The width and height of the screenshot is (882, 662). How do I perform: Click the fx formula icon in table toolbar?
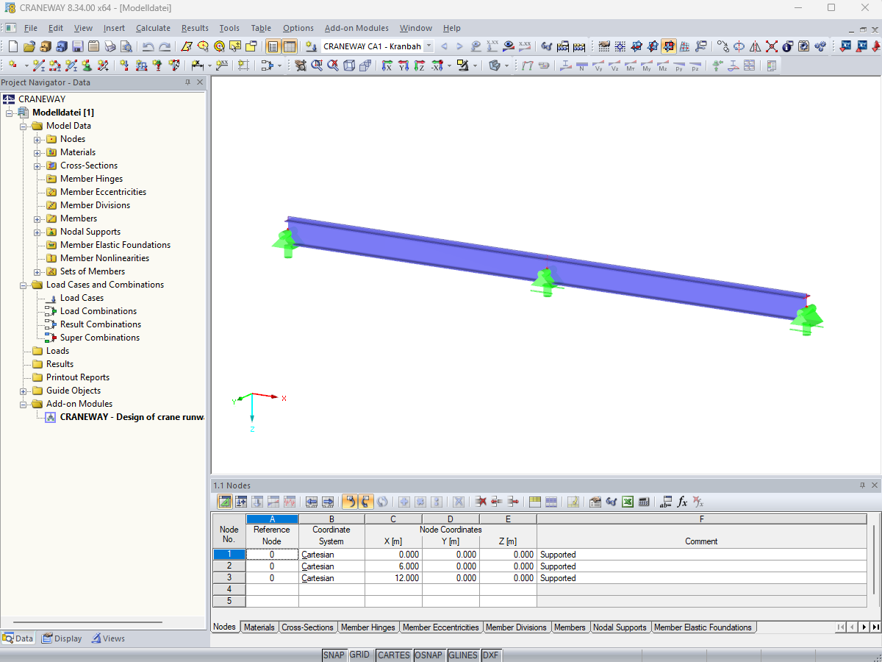[682, 502]
